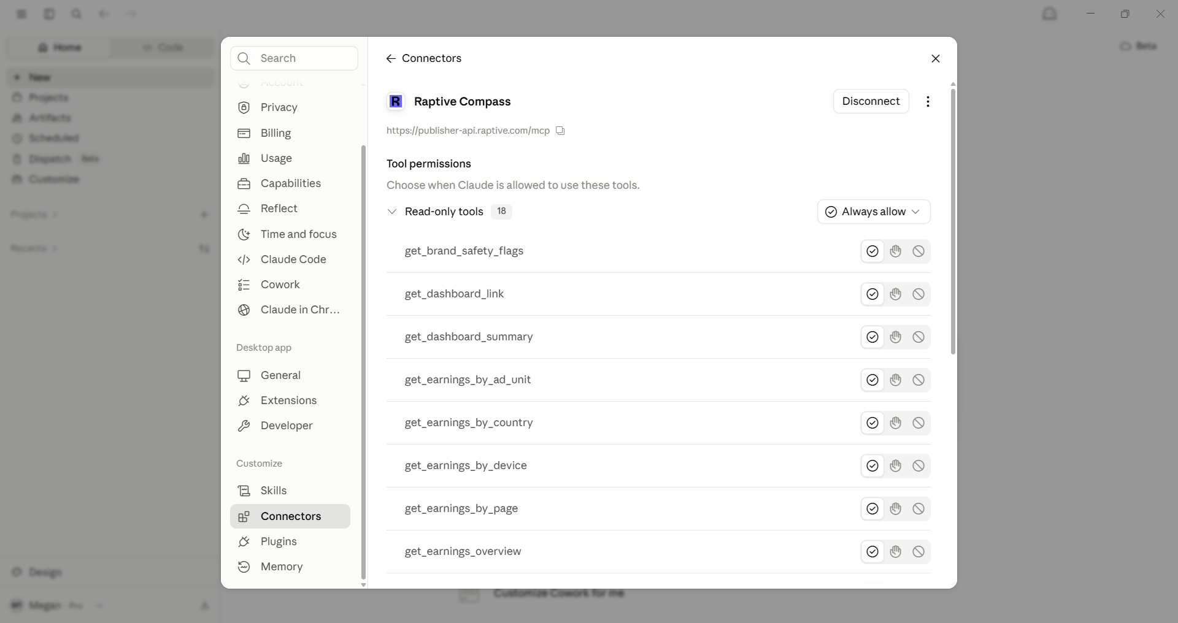Image resolution: width=1178 pixels, height=623 pixels.
Task: Set get_dashboard_link to needs approval
Action: (895, 294)
